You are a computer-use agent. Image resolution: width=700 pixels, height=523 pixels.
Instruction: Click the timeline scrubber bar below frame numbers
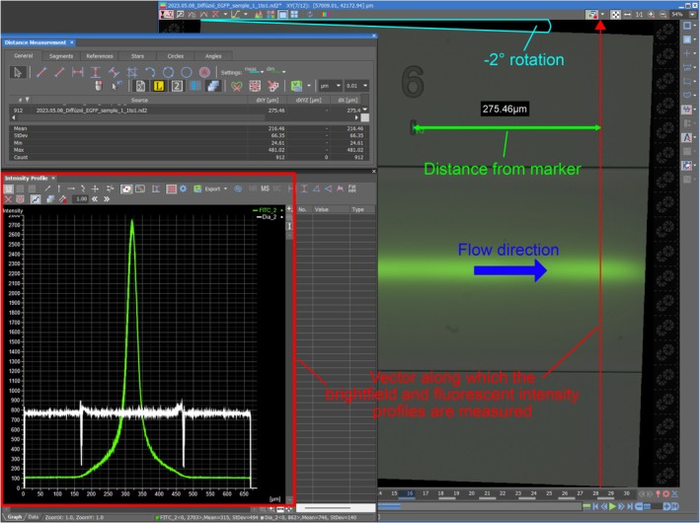point(479,506)
